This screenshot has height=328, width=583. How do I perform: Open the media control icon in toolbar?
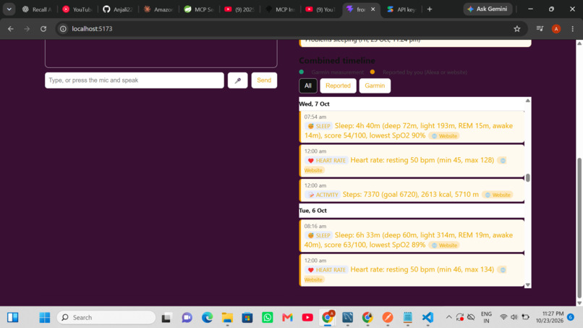[540, 29]
